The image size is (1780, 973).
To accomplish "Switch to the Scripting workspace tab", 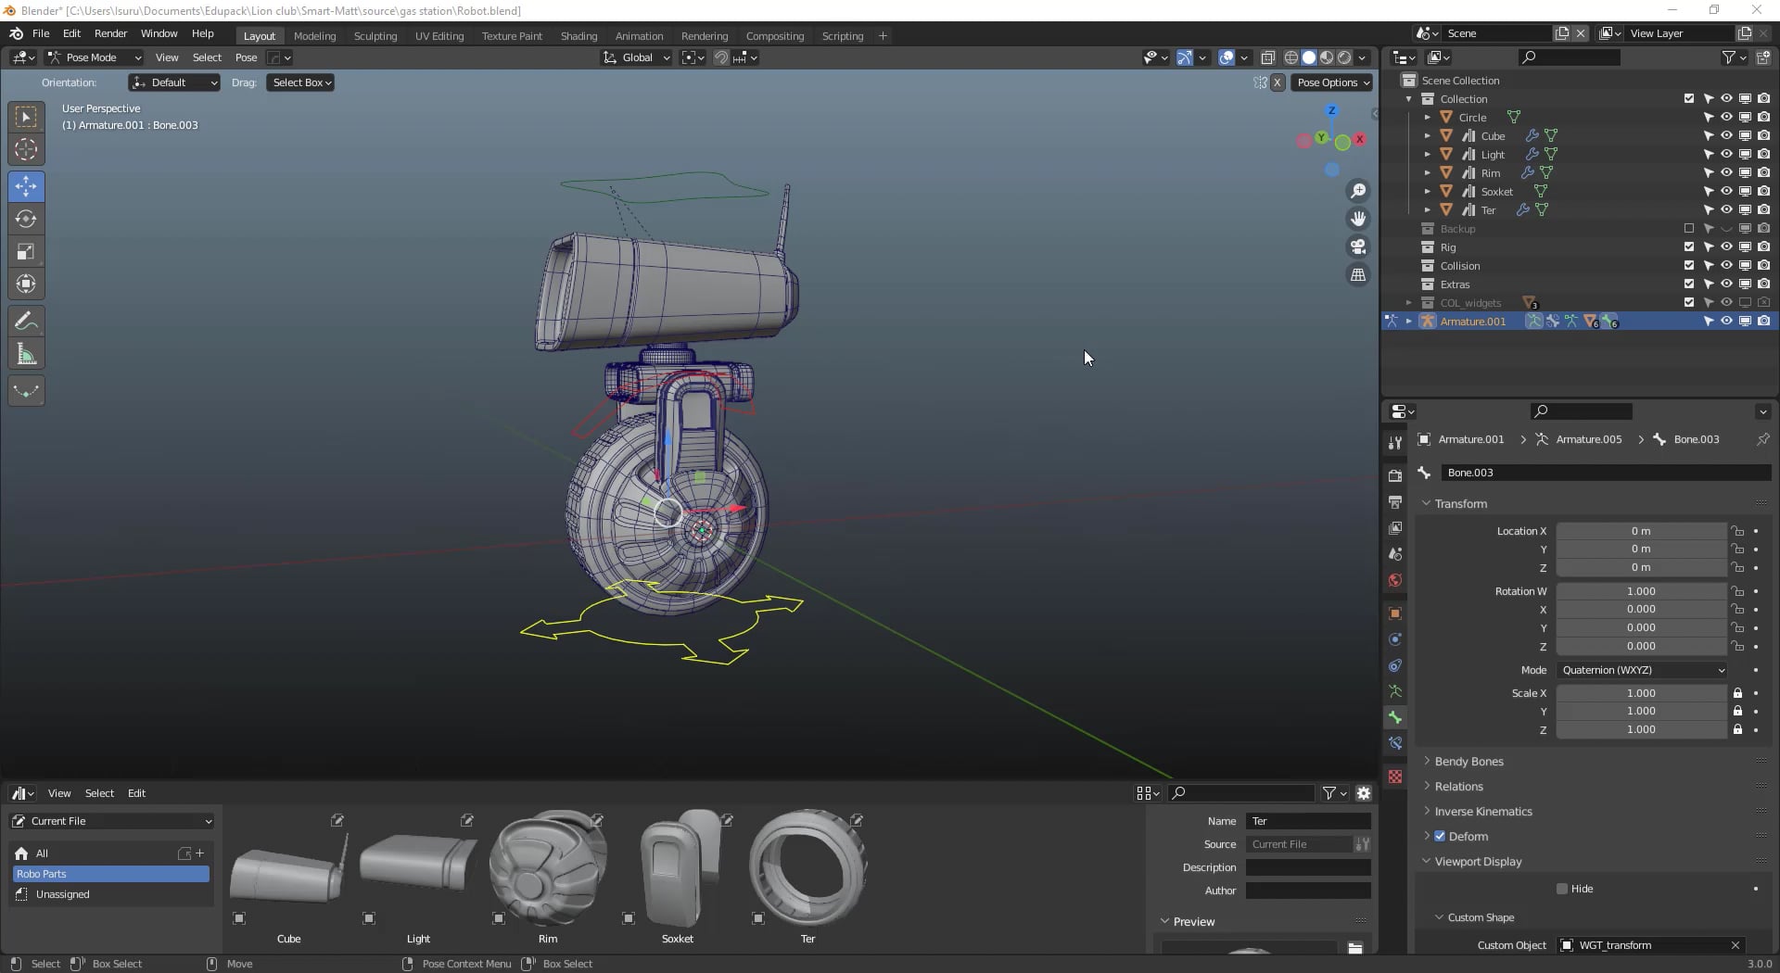I will 842,36.
